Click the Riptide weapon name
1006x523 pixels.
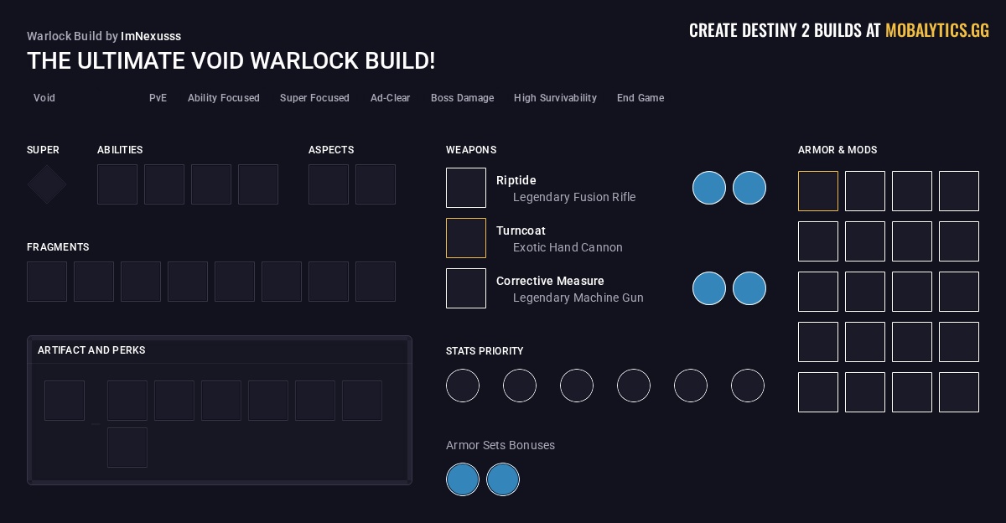click(x=516, y=180)
